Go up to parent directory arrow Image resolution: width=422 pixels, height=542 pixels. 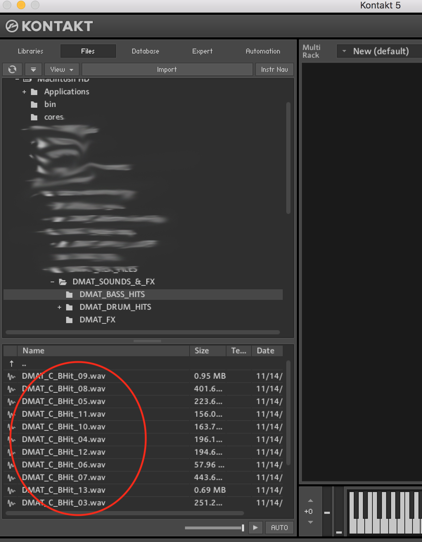pos(12,364)
